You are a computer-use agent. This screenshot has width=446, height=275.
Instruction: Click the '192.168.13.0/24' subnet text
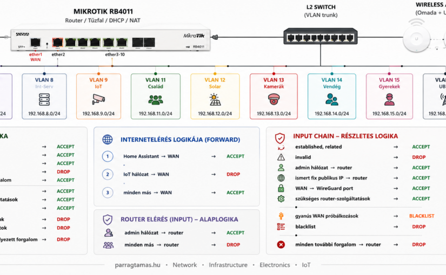coord(274,114)
